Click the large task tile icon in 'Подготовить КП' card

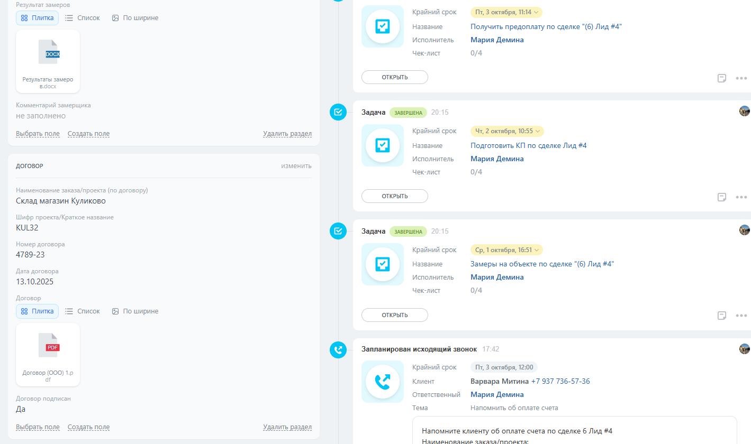(x=383, y=145)
